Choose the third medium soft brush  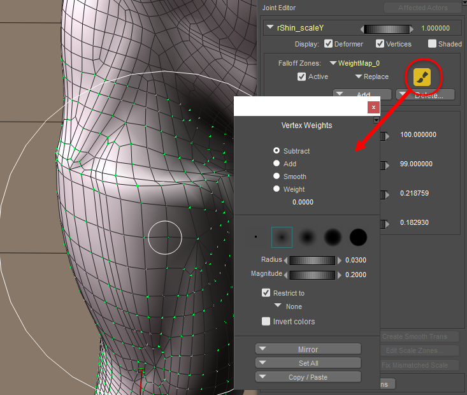point(307,237)
